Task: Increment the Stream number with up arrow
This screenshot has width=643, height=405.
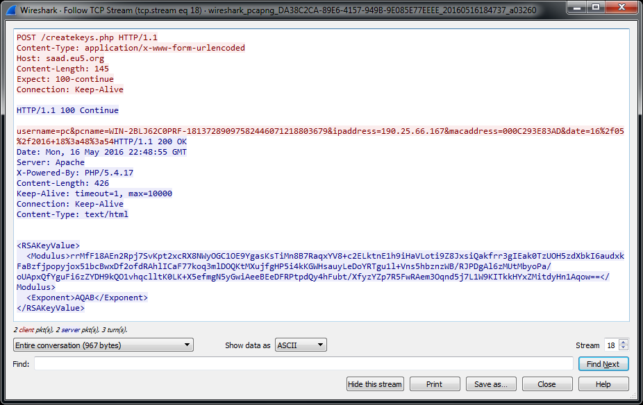Action: pyautogui.click(x=624, y=343)
